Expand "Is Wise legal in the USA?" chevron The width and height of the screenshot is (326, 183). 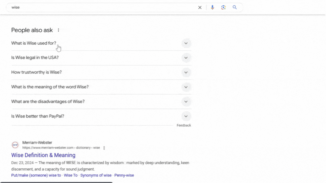(x=186, y=58)
